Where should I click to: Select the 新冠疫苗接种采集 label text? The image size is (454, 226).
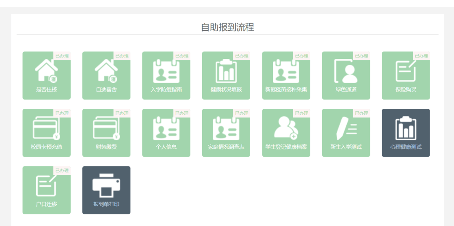pyautogui.click(x=286, y=90)
